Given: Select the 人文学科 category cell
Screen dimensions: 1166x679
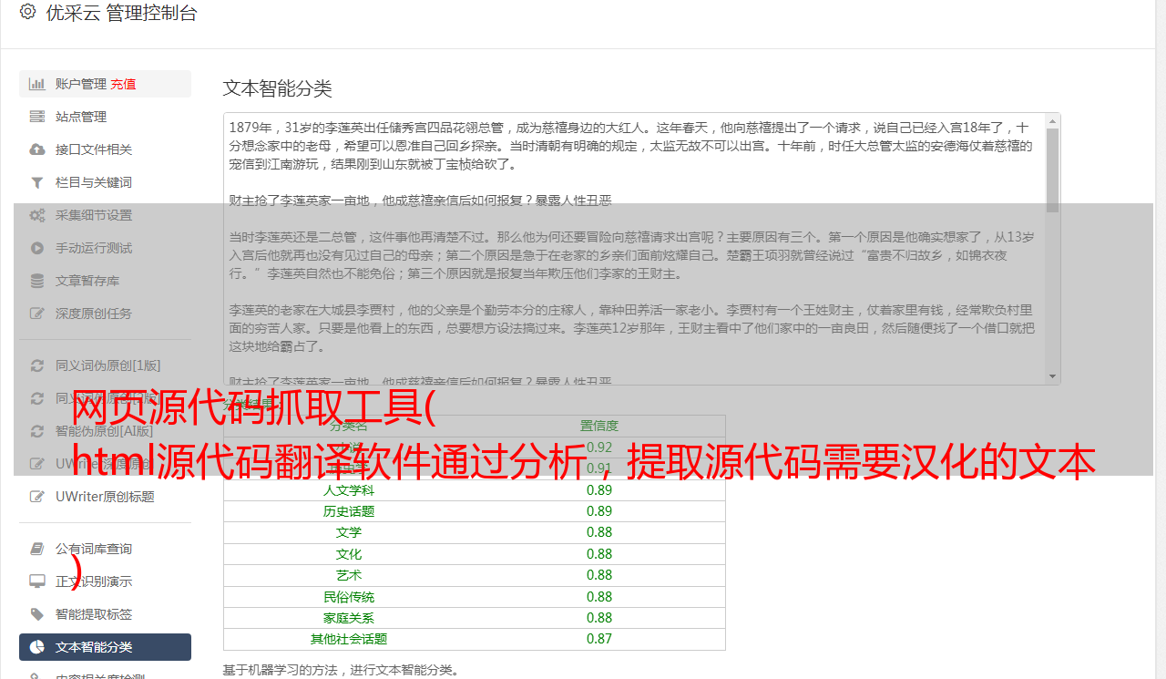Looking at the screenshot, I should pos(349,490).
